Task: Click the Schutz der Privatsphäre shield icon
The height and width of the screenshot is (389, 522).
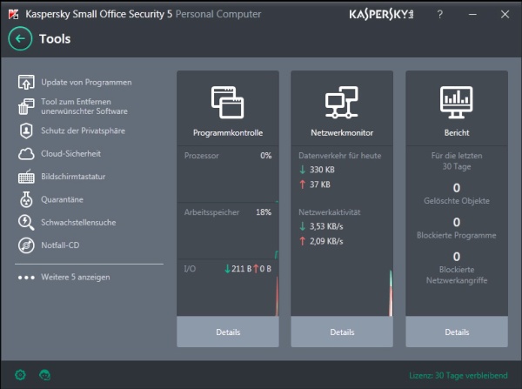Action: click(x=26, y=131)
